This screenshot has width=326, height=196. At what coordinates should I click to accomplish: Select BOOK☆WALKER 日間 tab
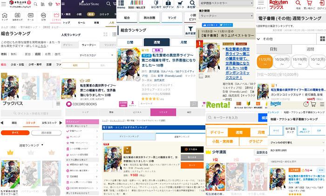pos(130,42)
